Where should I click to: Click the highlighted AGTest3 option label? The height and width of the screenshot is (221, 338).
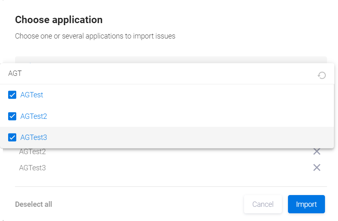34,137
